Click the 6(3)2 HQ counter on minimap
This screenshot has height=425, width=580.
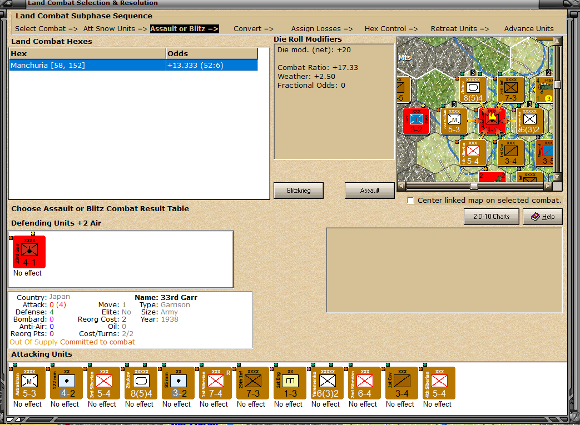pyautogui.click(x=530, y=121)
